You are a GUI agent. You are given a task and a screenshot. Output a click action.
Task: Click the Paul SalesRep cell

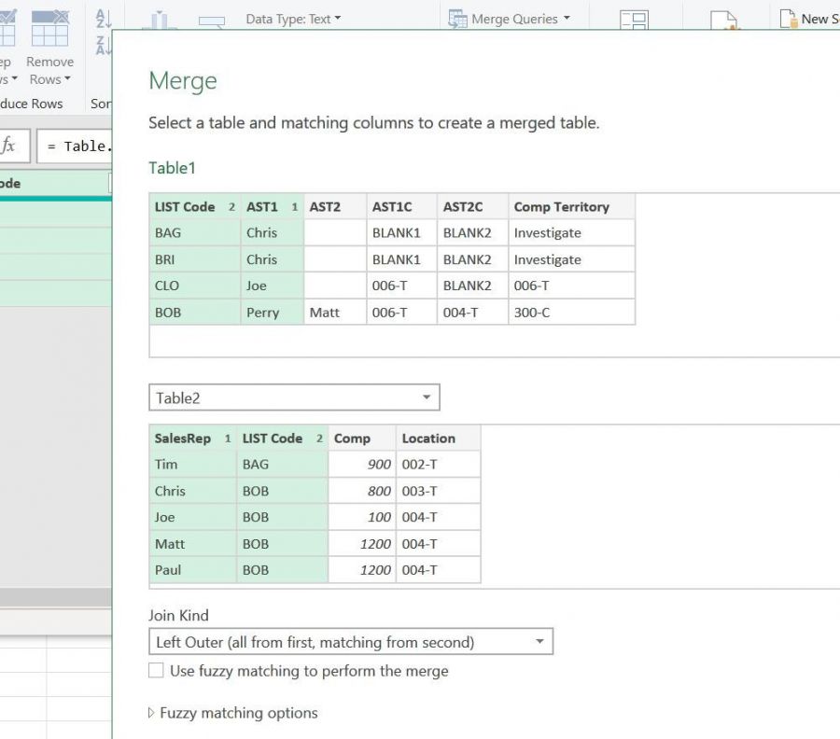coord(193,570)
